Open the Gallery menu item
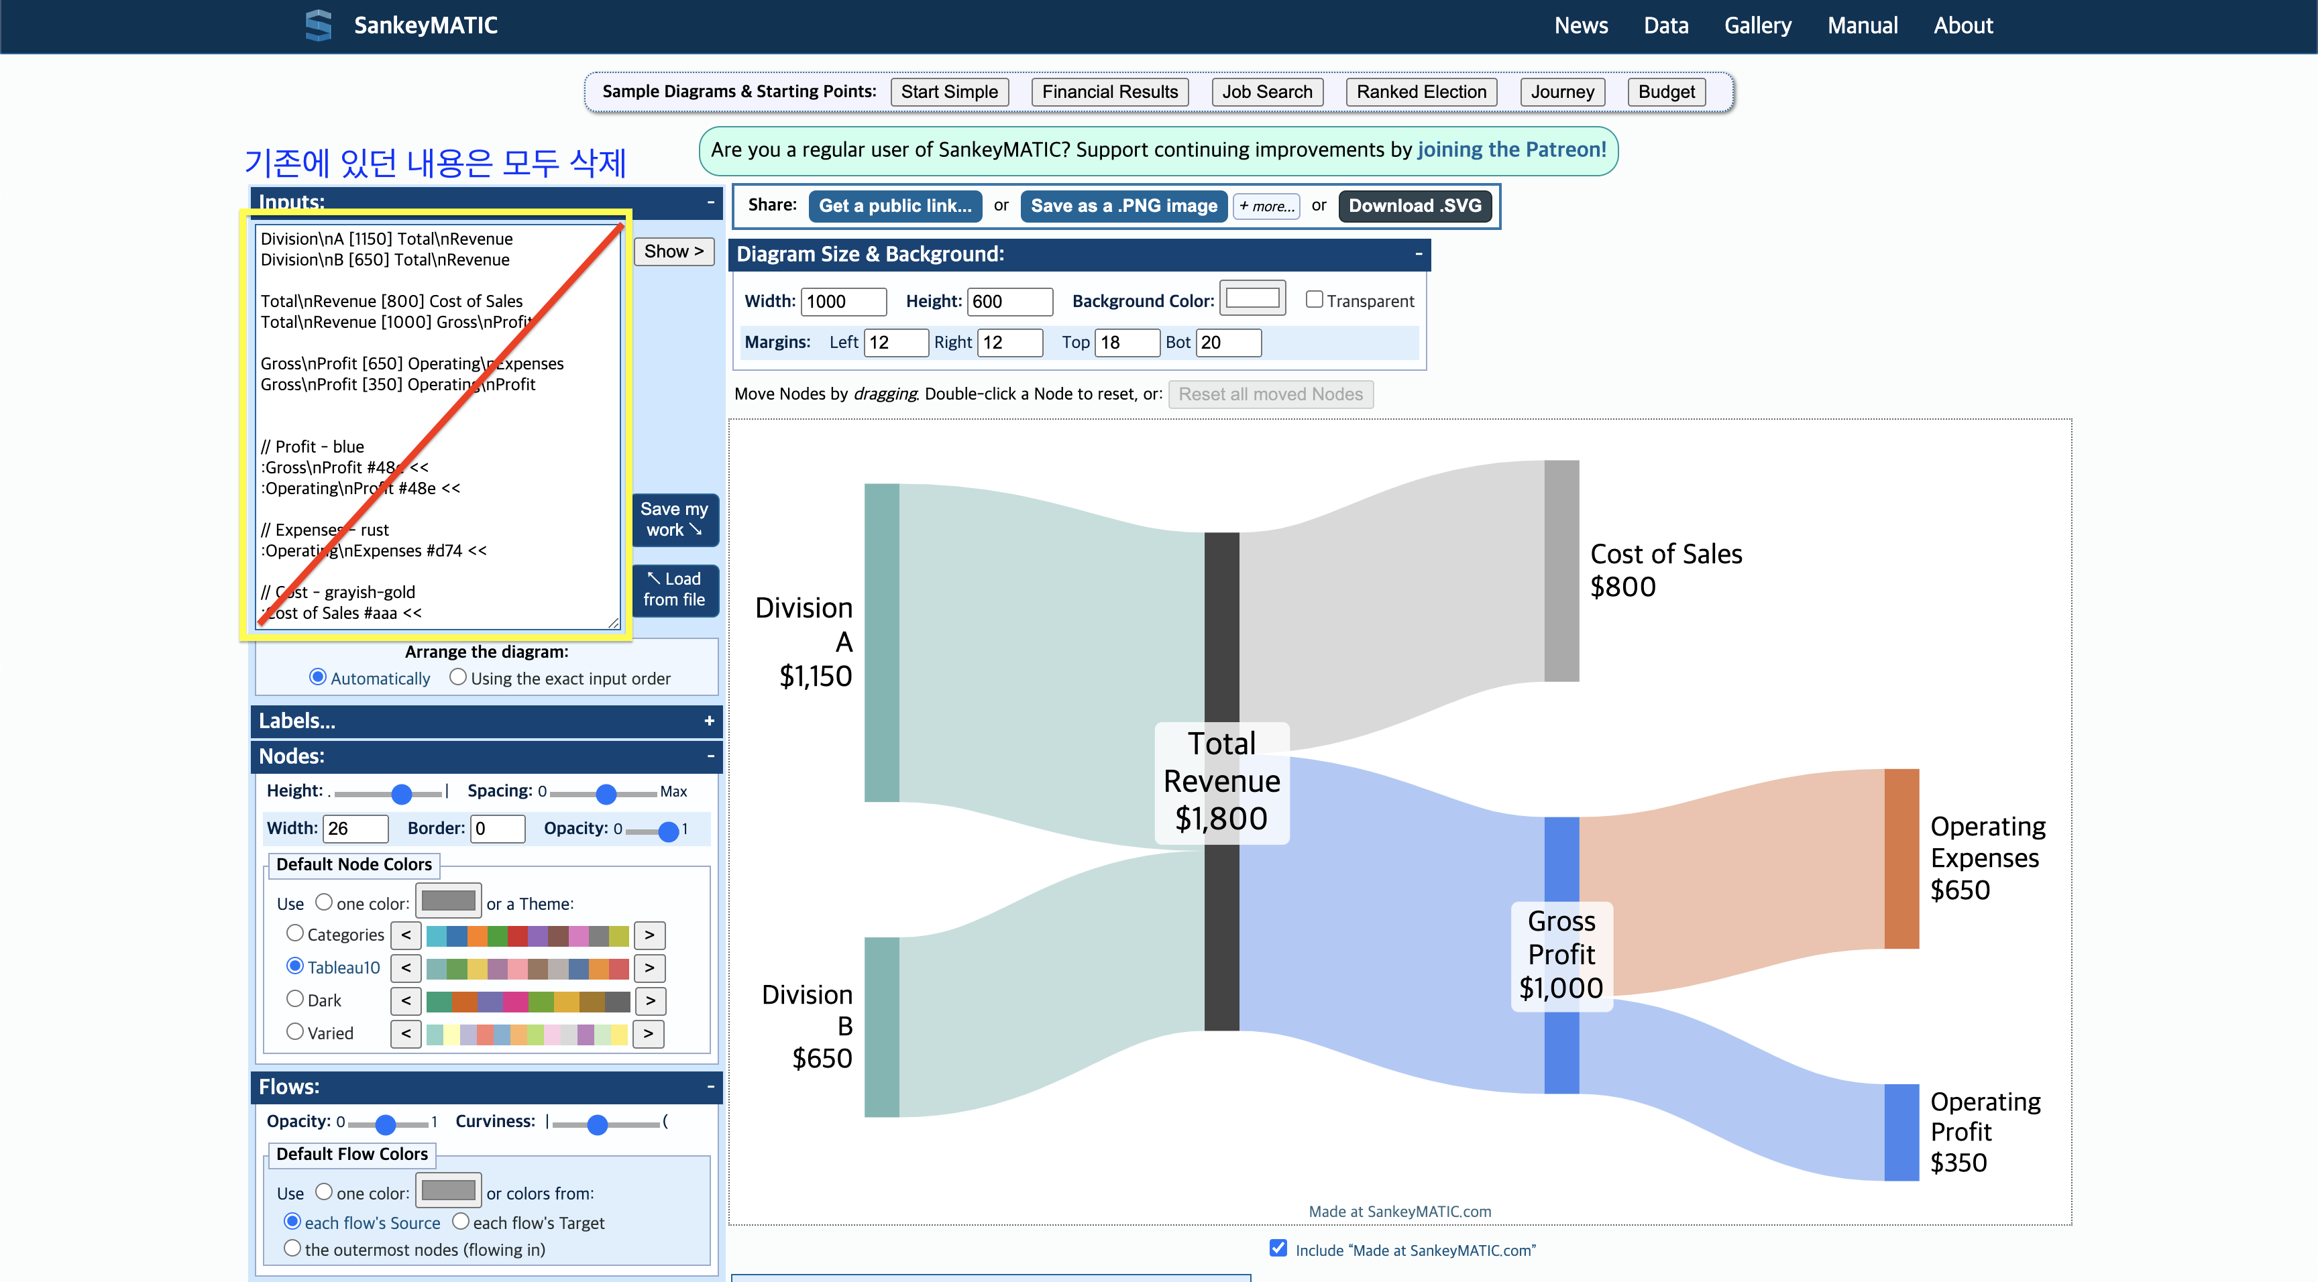This screenshot has height=1282, width=2318. 1757,25
